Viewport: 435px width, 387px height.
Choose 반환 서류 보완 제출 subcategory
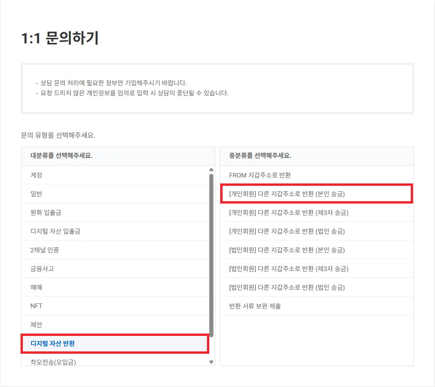tap(317, 306)
